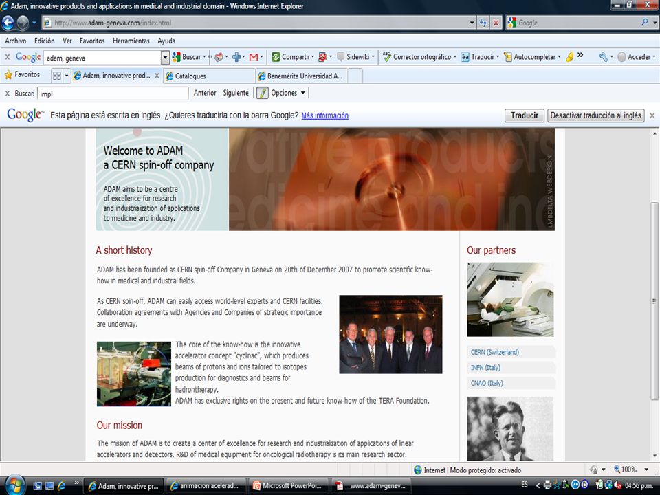The height and width of the screenshot is (495, 660).
Task: Open the INFN (Italy) partner link
Action: pyautogui.click(x=485, y=367)
